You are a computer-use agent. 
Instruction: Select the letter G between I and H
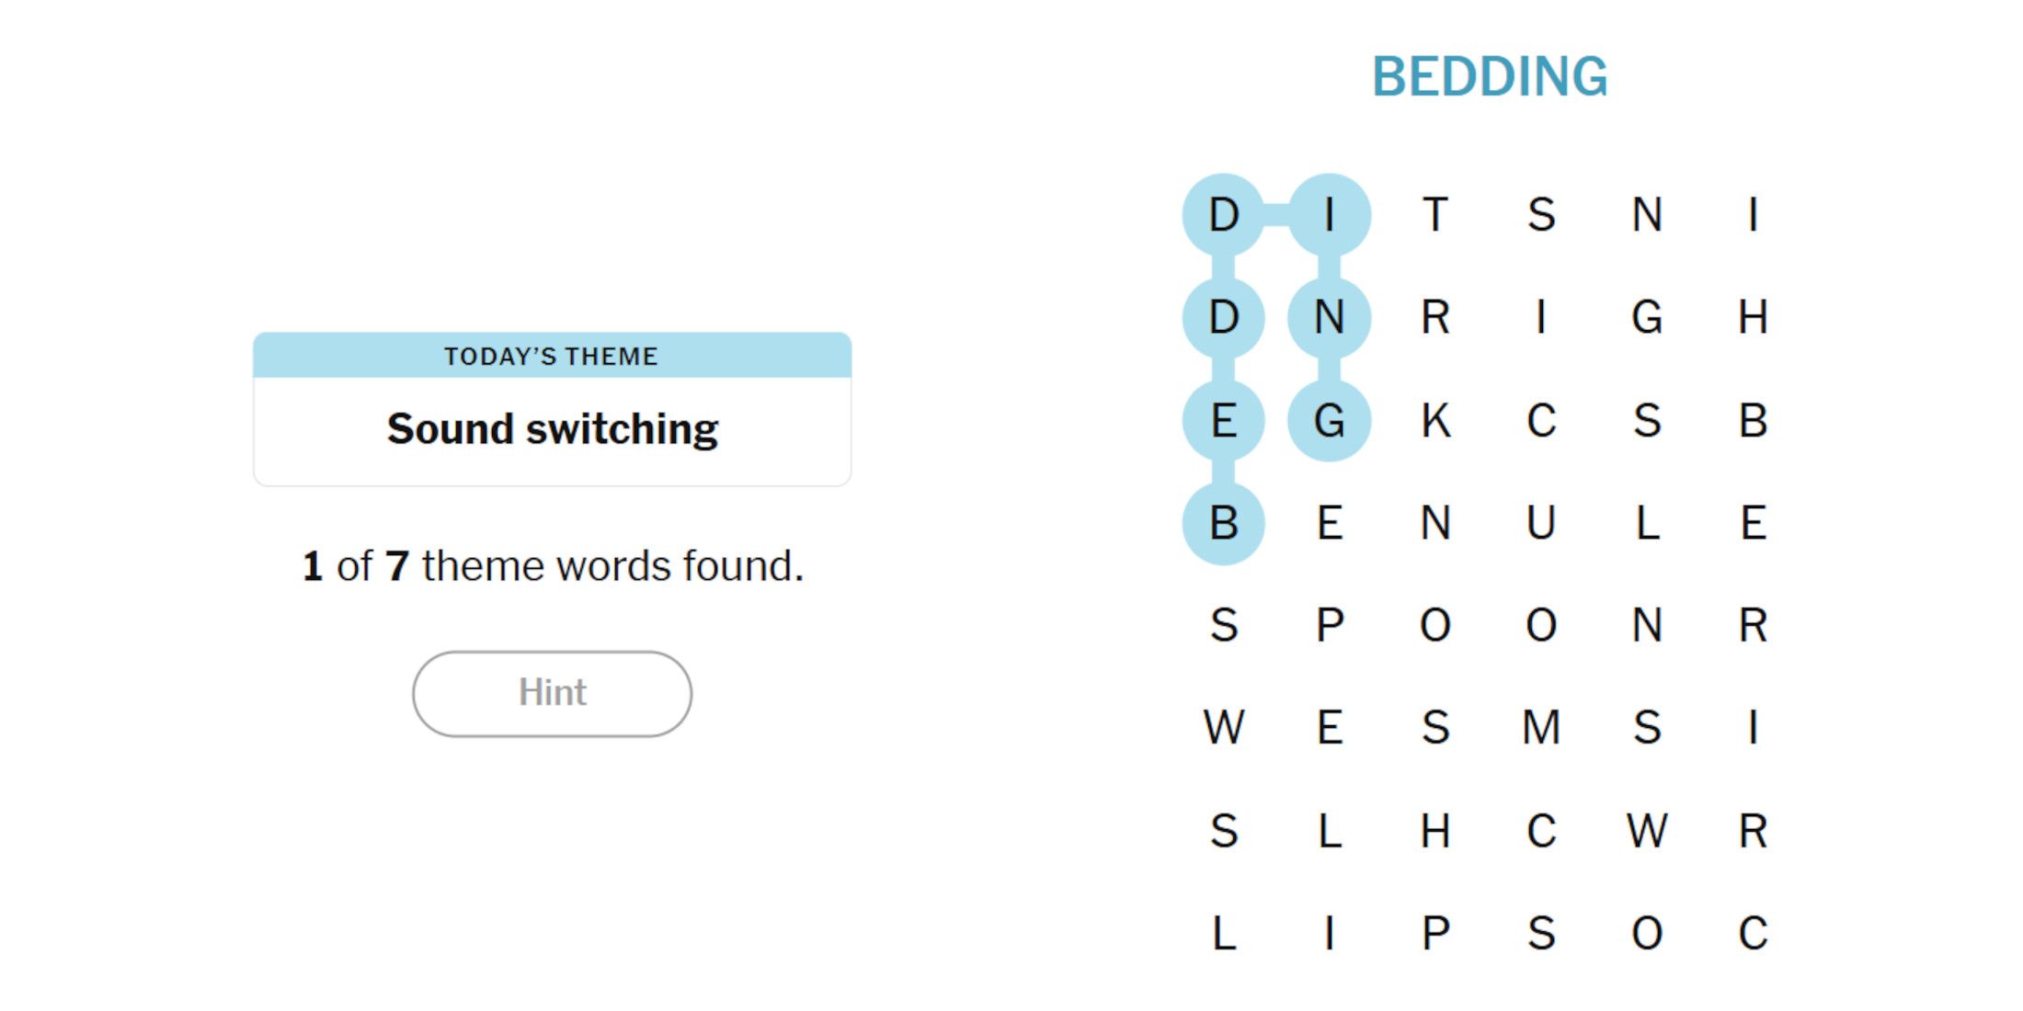coord(1647,318)
